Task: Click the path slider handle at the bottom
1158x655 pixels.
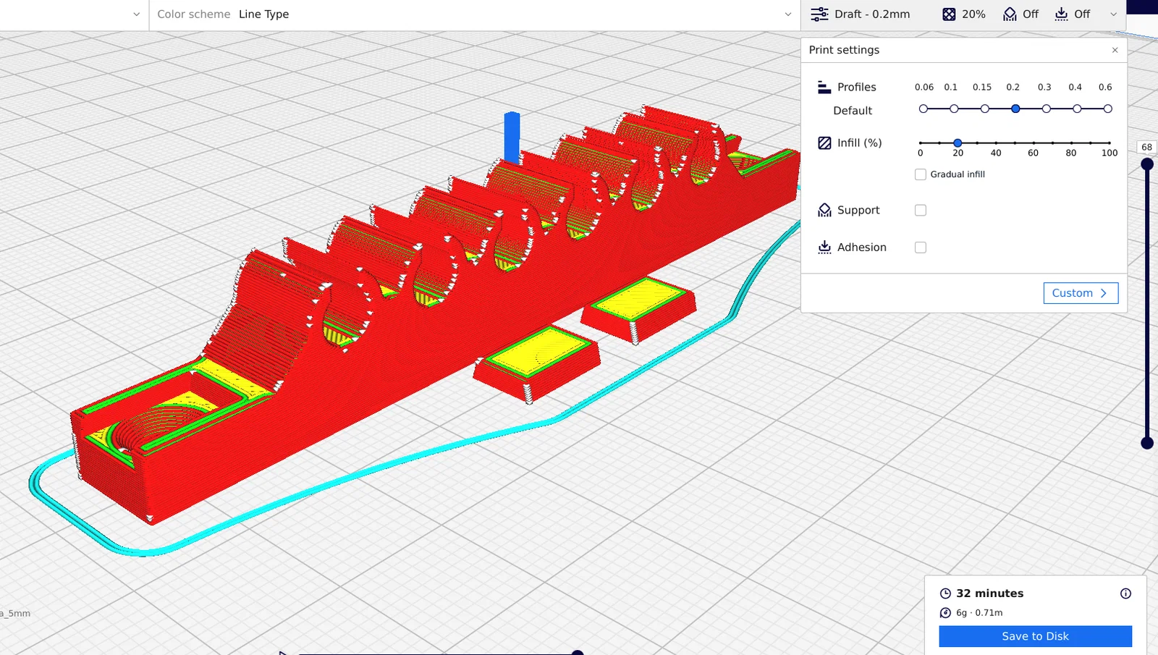Action: click(578, 653)
